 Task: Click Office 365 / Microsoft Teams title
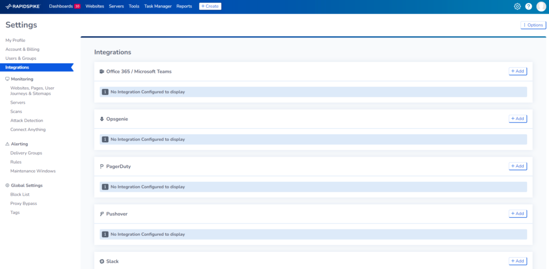coord(139,72)
